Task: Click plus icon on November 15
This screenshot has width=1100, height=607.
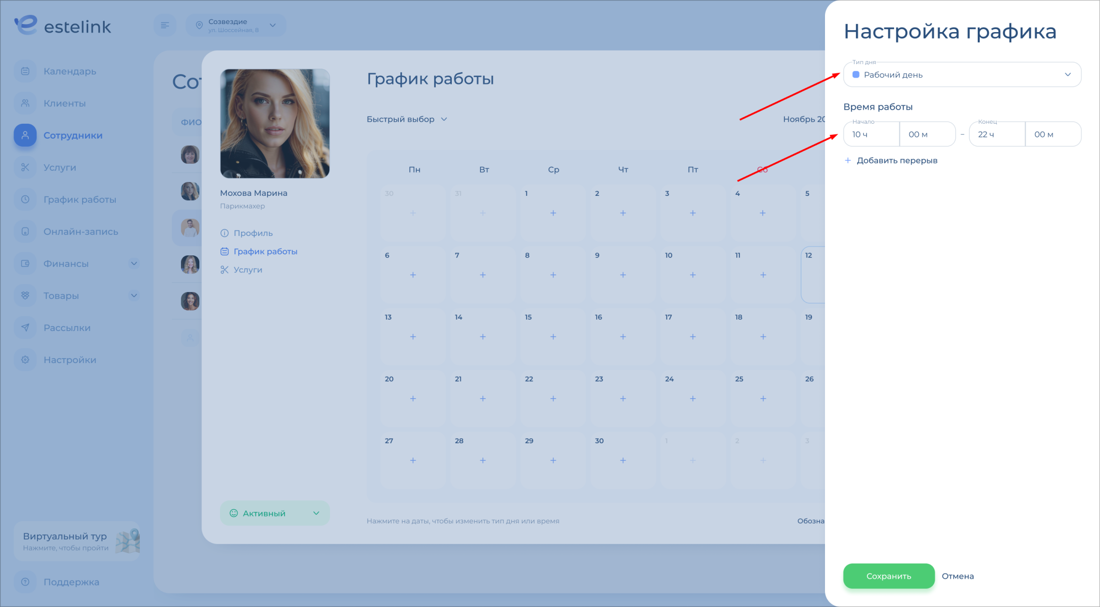Action: (553, 337)
